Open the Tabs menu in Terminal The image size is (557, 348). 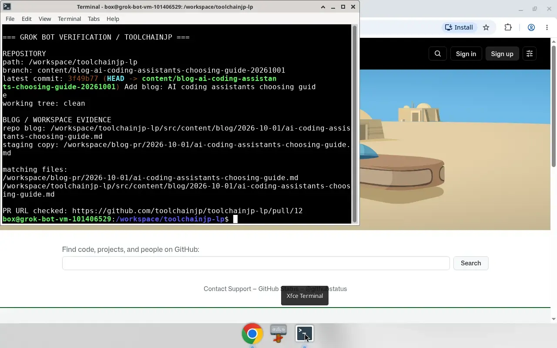(94, 19)
